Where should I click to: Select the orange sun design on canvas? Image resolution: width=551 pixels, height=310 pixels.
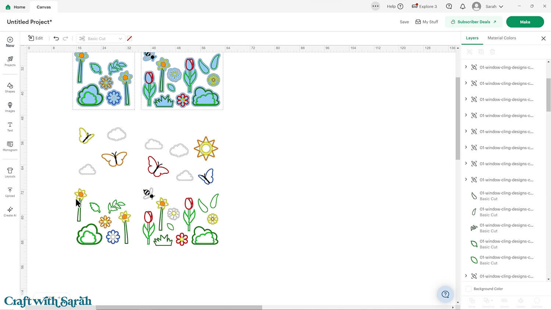click(x=206, y=148)
